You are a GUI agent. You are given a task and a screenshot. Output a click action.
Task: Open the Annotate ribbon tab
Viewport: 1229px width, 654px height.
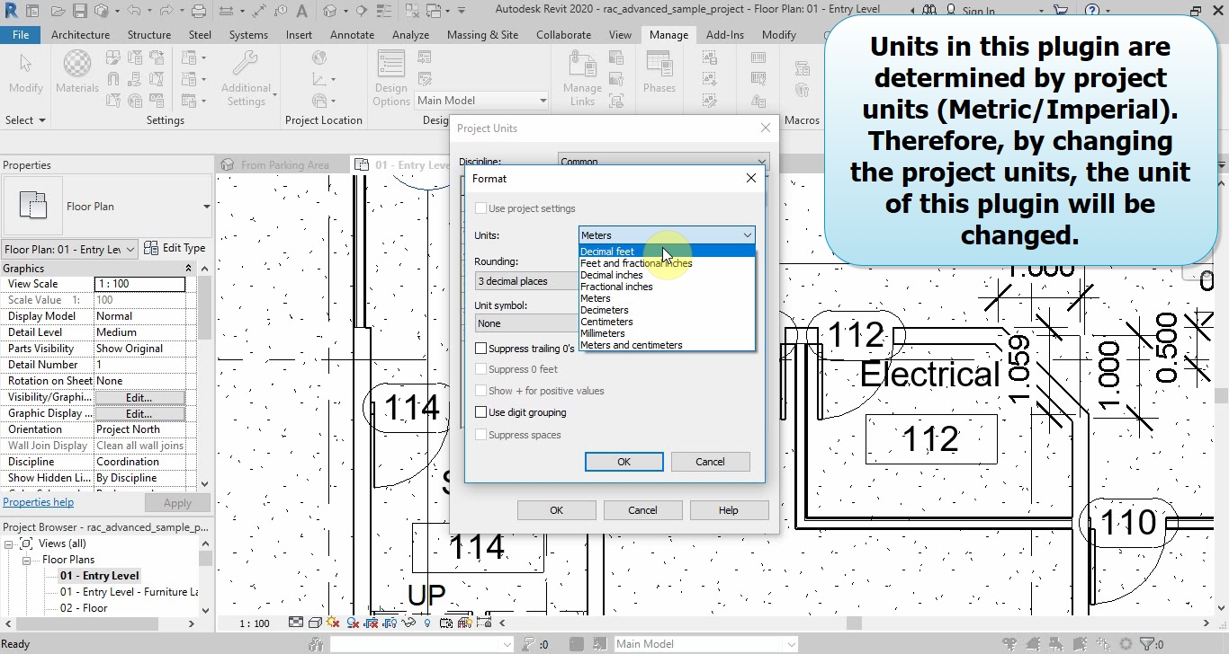pos(352,35)
